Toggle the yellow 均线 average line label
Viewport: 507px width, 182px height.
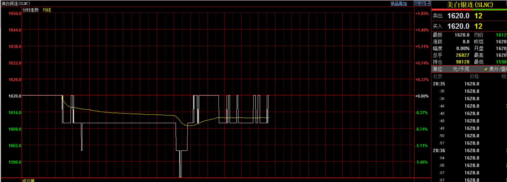tap(47, 10)
